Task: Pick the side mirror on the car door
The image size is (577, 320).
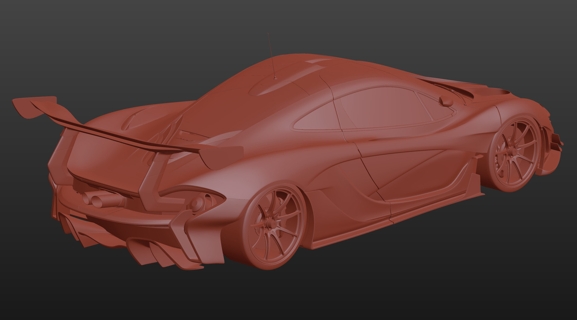Action: coord(446,101)
